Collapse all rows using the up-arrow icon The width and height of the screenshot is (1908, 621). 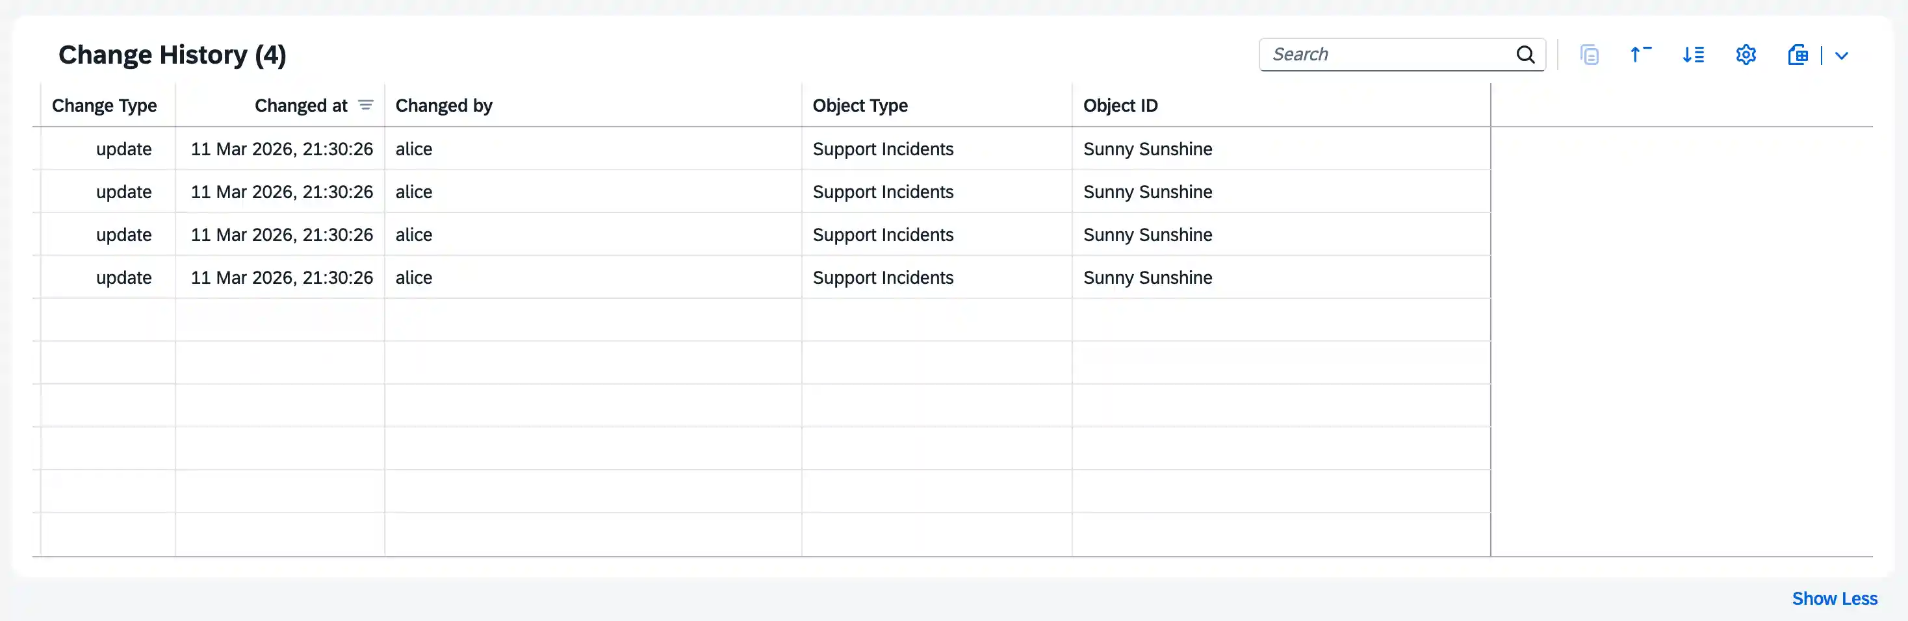click(1641, 55)
